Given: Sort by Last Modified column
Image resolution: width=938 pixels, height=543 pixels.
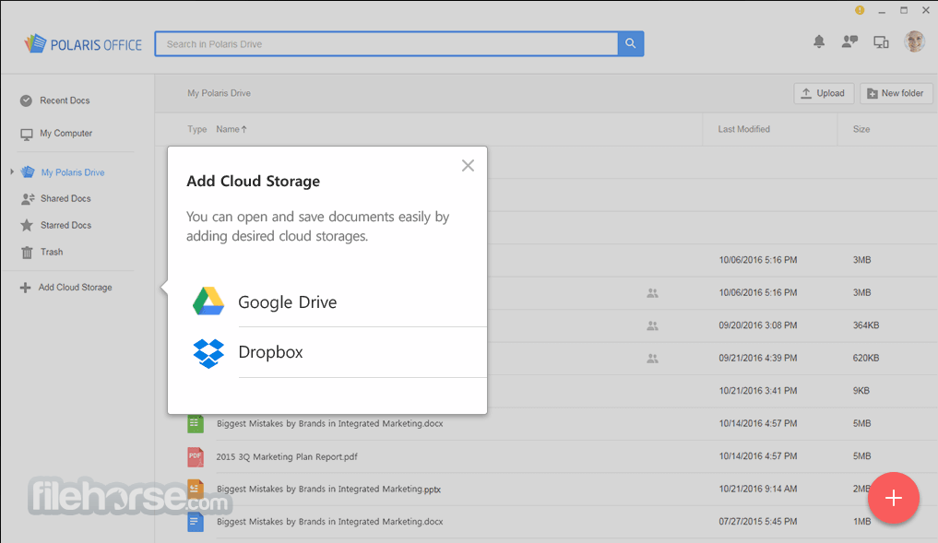Looking at the screenshot, I should point(743,129).
